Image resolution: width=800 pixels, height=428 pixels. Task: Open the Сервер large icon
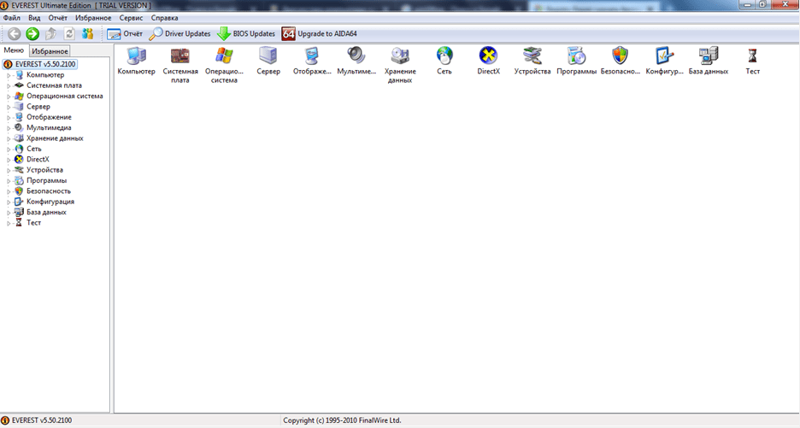pos(268,56)
